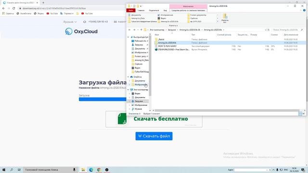308x173 pixels.
Task: Open a new browser tab with plus button
Action: pyautogui.click(x=43, y=3)
